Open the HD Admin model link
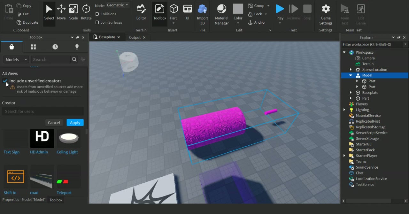 [39, 152]
